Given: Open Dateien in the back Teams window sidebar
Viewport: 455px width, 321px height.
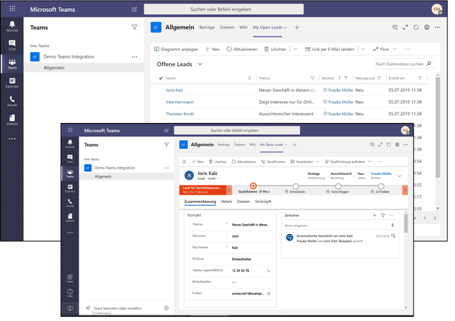Looking at the screenshot, I should click(12, 120).
